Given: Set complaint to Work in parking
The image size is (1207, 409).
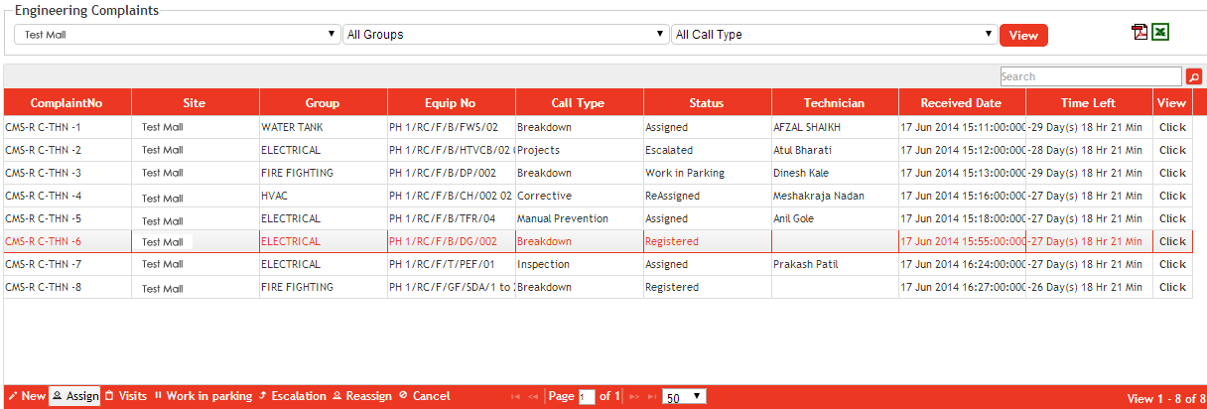Looking at the screenshot, I should point(203,396).
